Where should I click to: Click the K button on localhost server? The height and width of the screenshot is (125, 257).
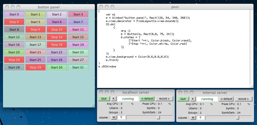114,99
